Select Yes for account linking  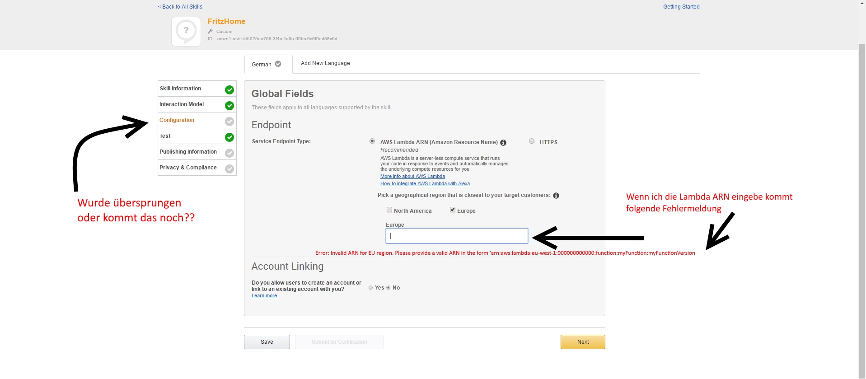tap(371, 288)
